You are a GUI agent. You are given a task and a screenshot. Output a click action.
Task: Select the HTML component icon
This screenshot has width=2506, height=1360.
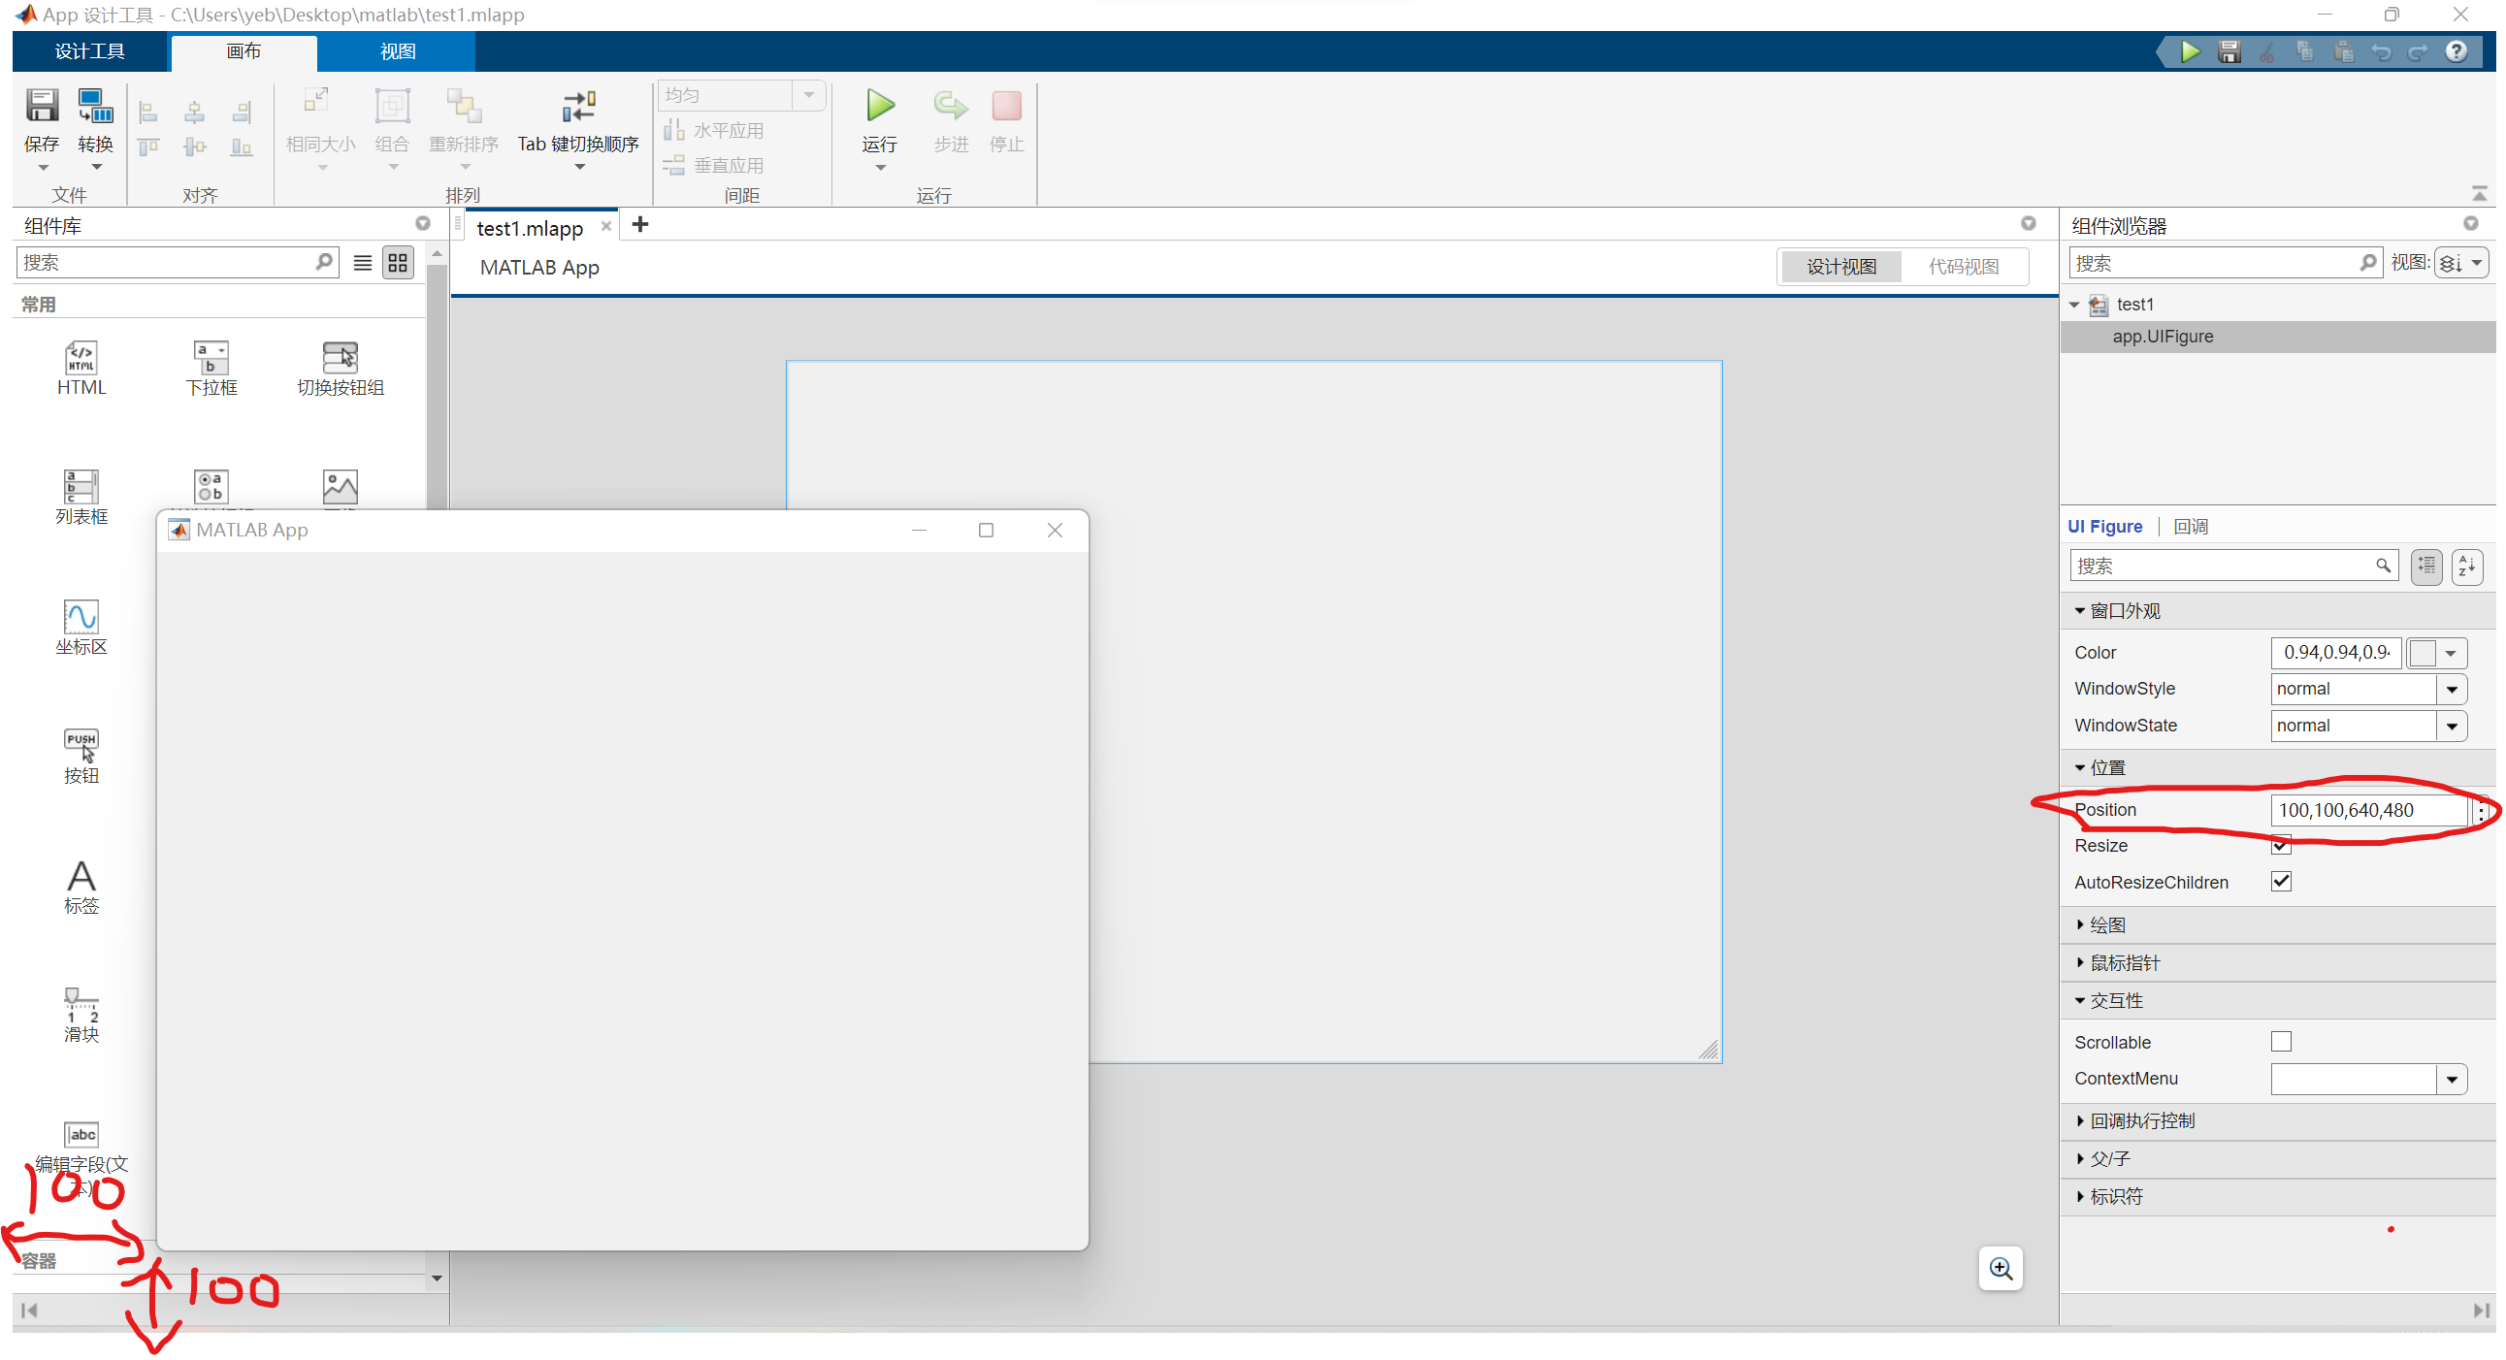click(x=81, y=358)
